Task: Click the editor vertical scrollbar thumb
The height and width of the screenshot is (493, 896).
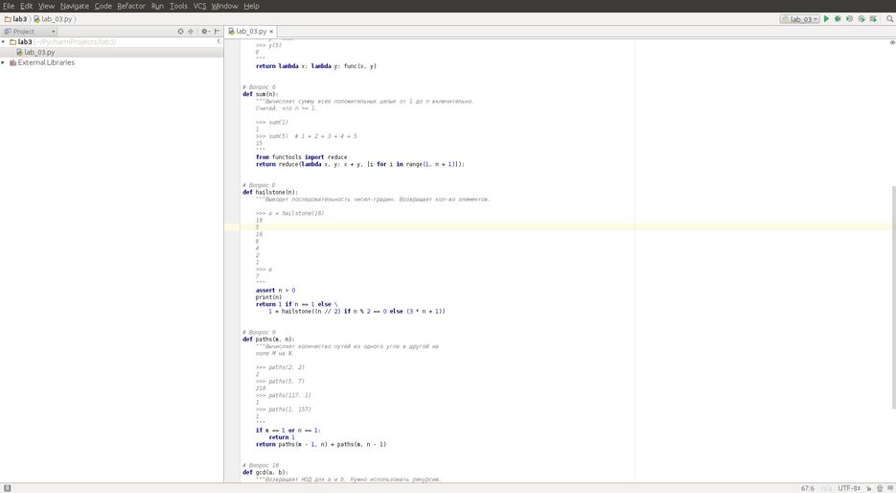Action: [x=894, y=297]
